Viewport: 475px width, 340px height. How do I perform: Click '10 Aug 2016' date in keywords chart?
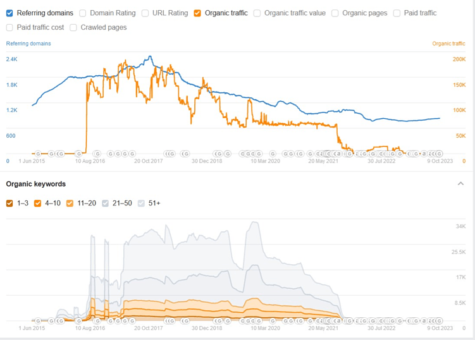click(x=90, y=328)
